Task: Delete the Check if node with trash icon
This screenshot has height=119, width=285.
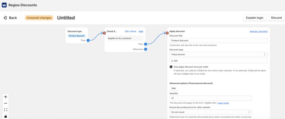Action: (104, 33)
